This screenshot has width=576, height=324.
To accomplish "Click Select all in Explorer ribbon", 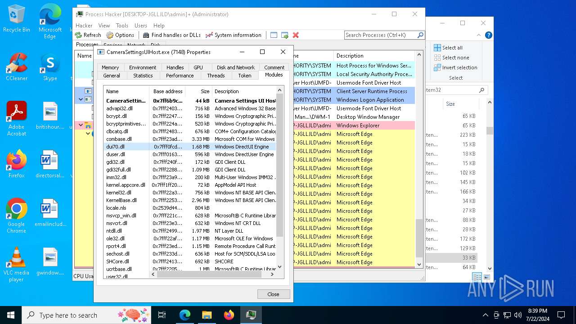I will [448, 48].
